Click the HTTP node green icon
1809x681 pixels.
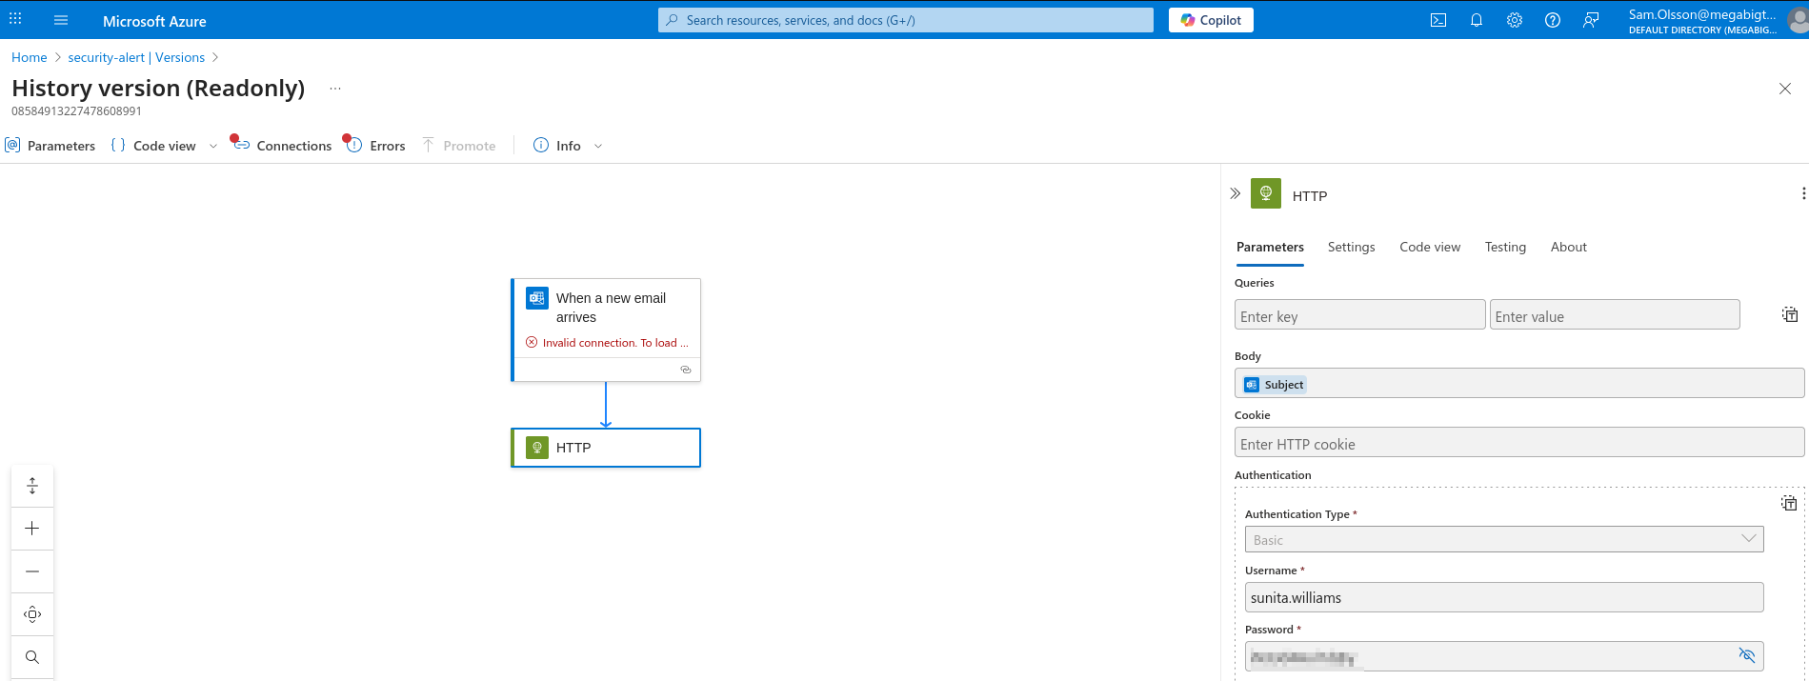tap(537, 448)
